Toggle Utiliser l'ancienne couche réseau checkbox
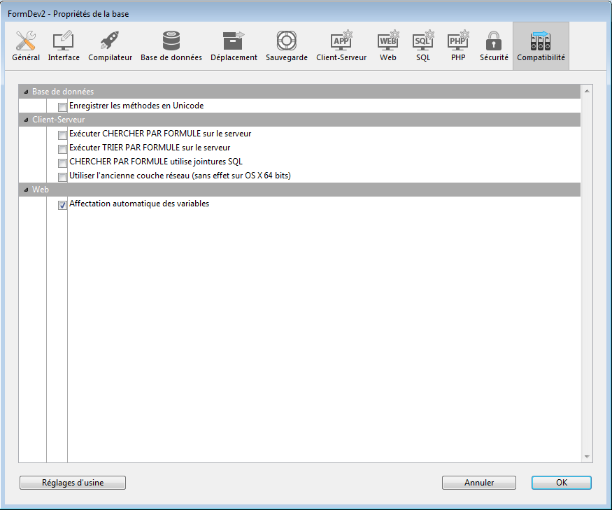Viewport: 612px width, 510px height. tap(62, 177)
